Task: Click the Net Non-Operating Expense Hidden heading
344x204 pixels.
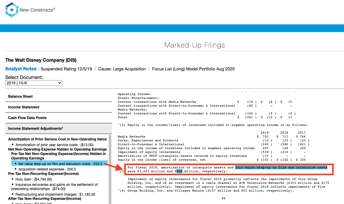Action: pos(58,149)
